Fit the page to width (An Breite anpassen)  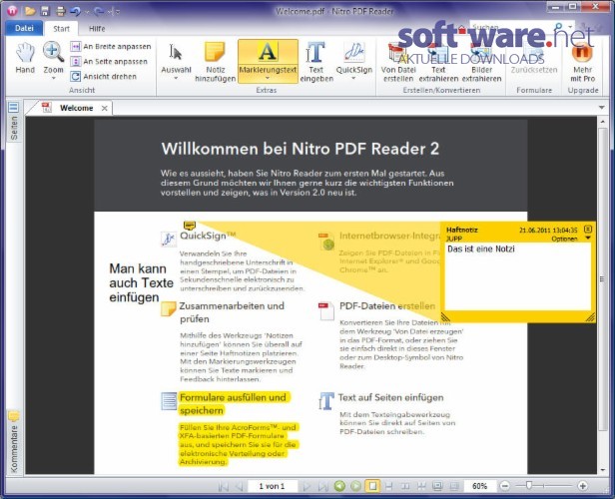110,46
